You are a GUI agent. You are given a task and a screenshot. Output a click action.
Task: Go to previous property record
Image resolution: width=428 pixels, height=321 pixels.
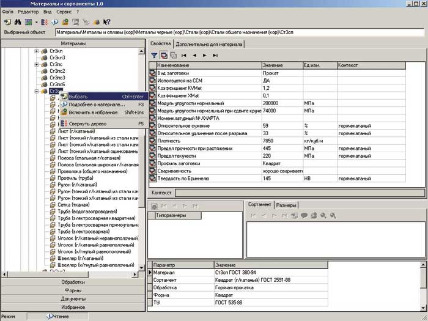coord(194,56)
